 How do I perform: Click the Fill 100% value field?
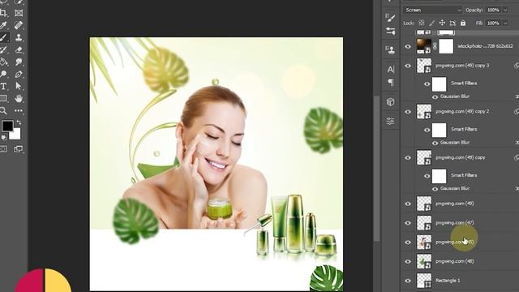point(494,24)
